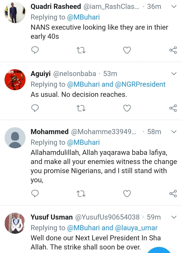The height and width of the screenshot is (253, 182).
Task: Like Quadri Rasheed's tweet
Action: point(127,50)
